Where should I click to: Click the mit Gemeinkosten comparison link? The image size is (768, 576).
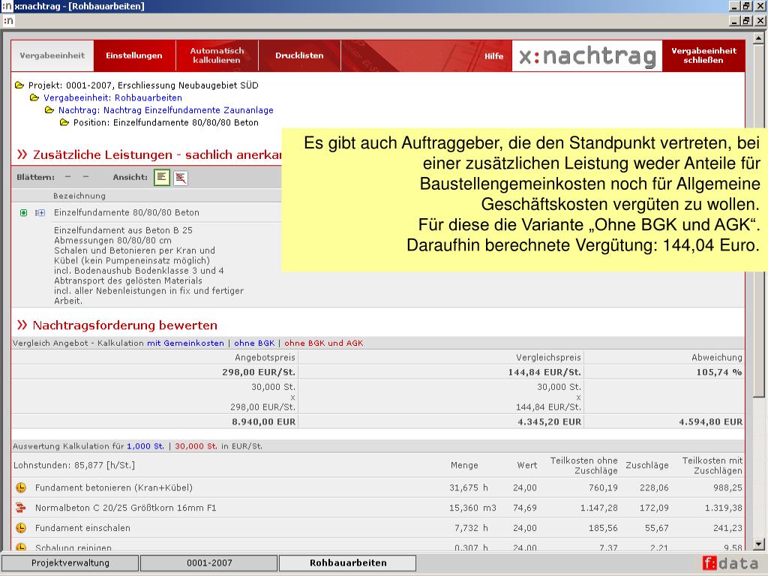(x=185, y=343)
